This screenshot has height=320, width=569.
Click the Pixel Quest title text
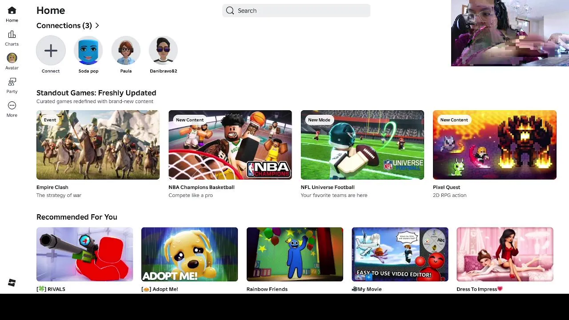point(447,187)
